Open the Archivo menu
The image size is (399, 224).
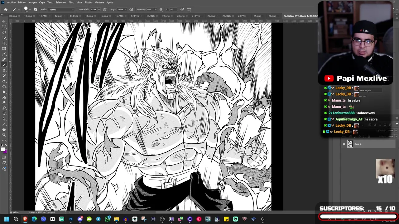click(11, 2)
